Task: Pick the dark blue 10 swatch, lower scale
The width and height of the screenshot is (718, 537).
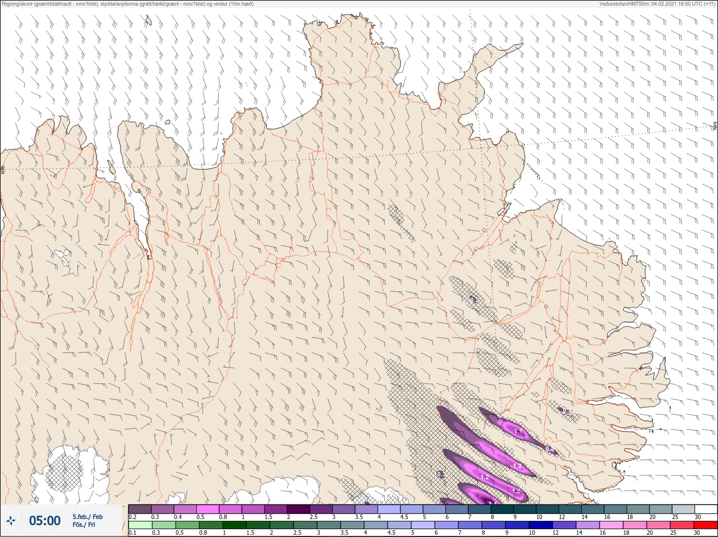Action: pos(541,525)
